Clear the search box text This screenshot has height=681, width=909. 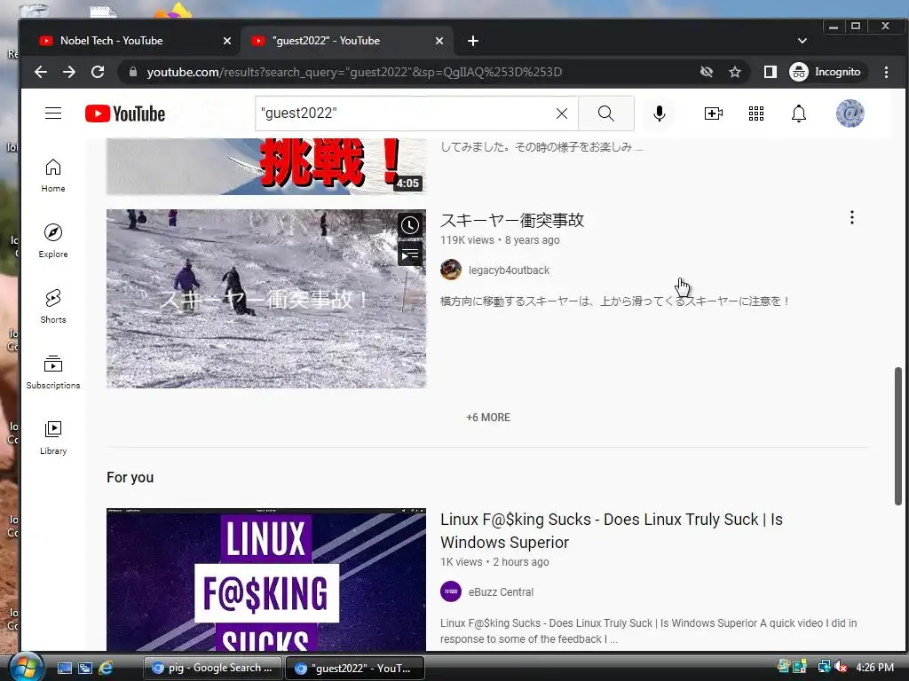tap(562, 113)
